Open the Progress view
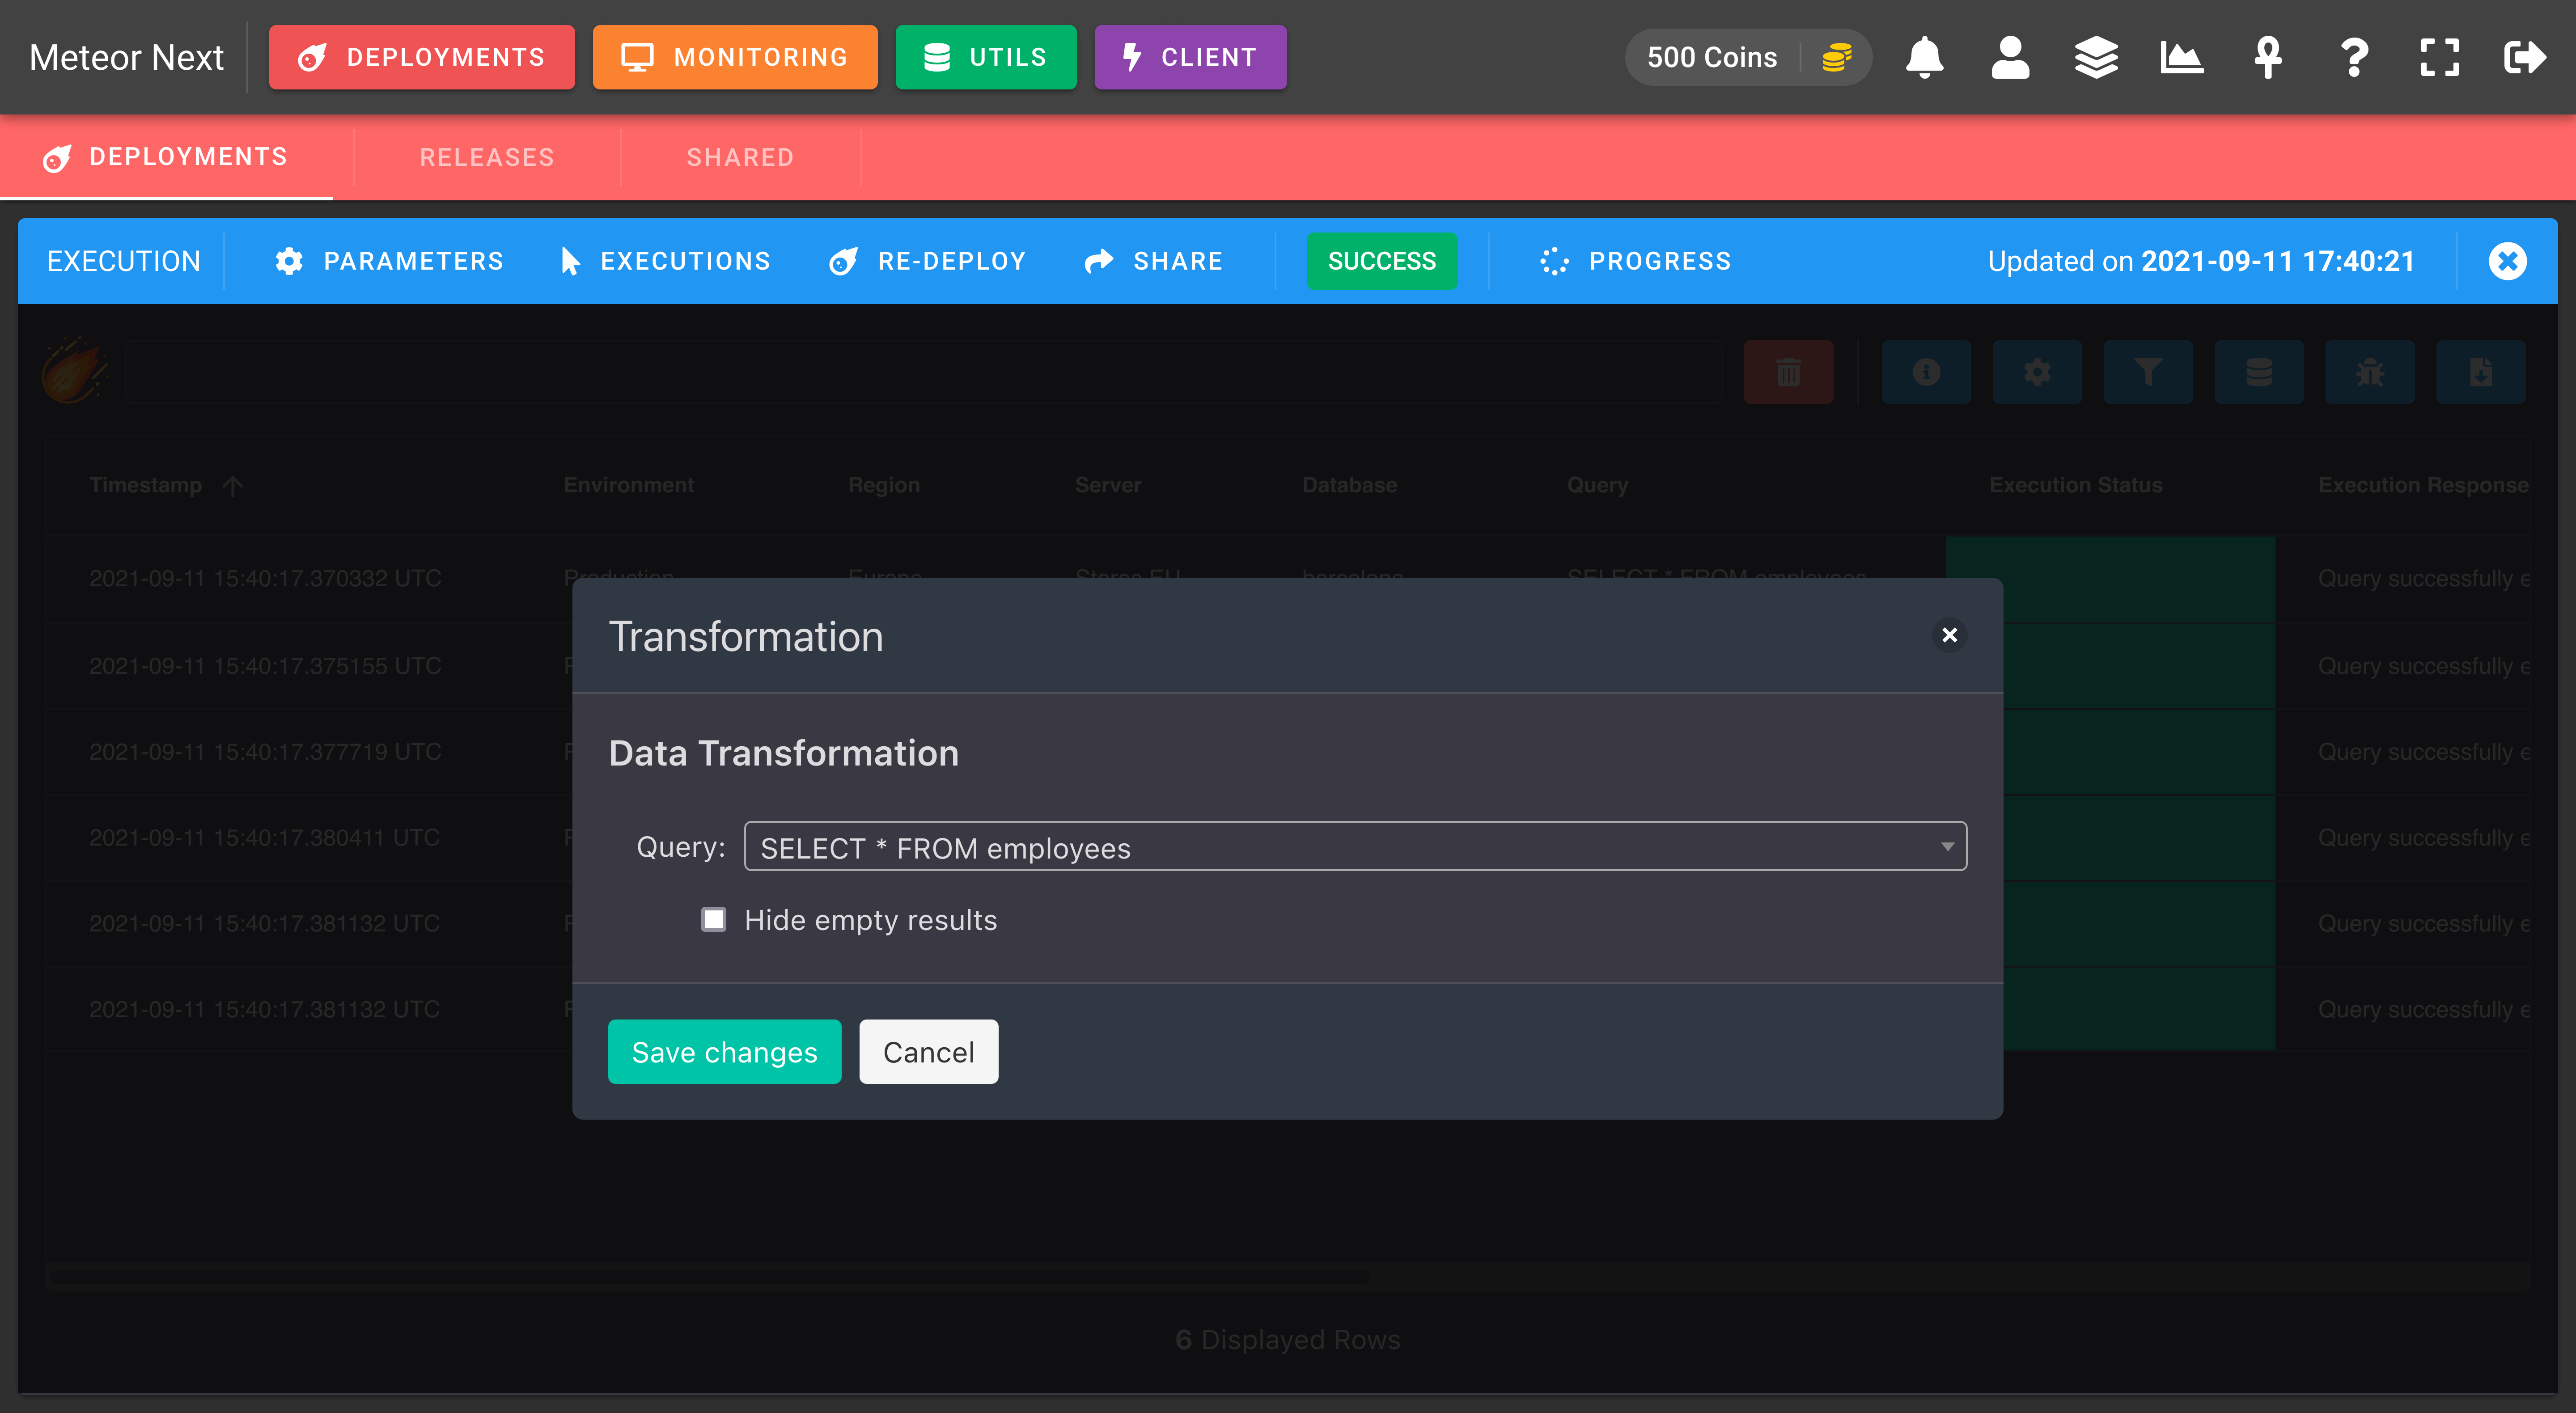 (x=1636, y=261)
